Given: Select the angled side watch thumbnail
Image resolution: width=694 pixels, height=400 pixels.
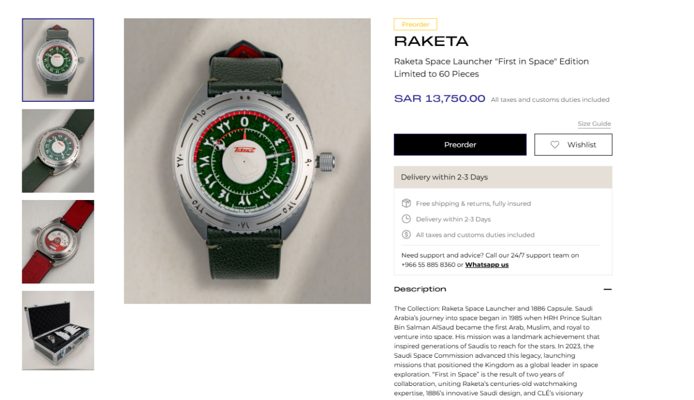Looking at the screenshot, I should (x=58, y=151).
